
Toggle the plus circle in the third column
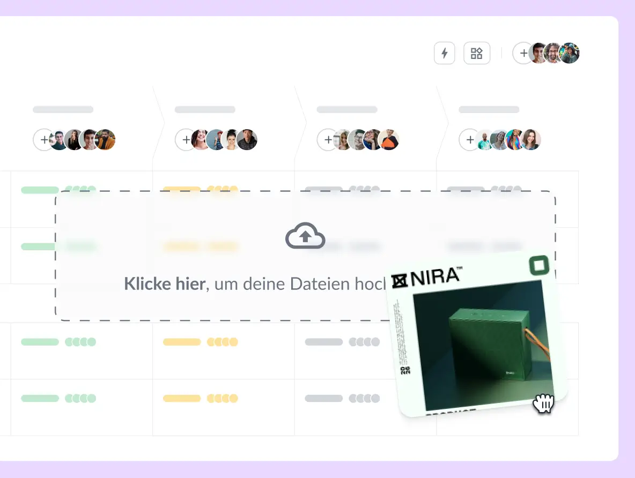[328, 139]
